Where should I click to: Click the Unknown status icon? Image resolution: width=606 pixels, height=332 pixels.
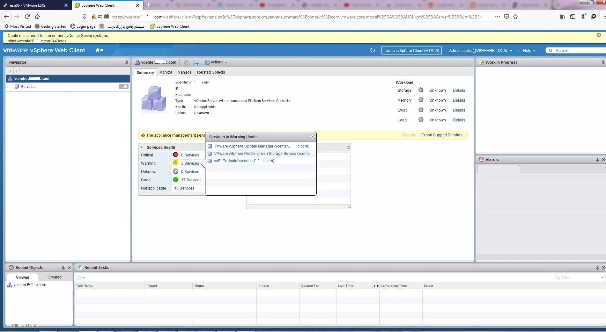(x=176, y=171)
